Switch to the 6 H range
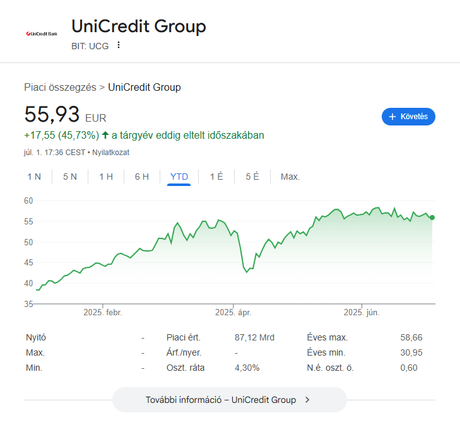The image size is (460, 430). point(142,177)
